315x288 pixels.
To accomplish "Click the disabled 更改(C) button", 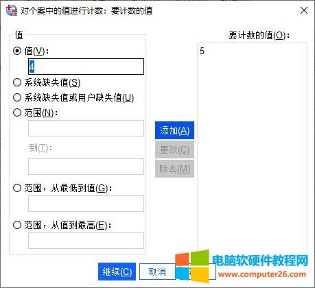I will coord(174,149).
